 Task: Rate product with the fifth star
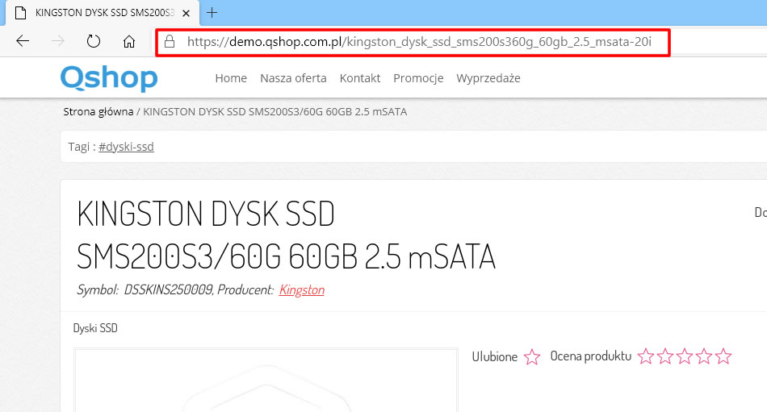(723, 356)
